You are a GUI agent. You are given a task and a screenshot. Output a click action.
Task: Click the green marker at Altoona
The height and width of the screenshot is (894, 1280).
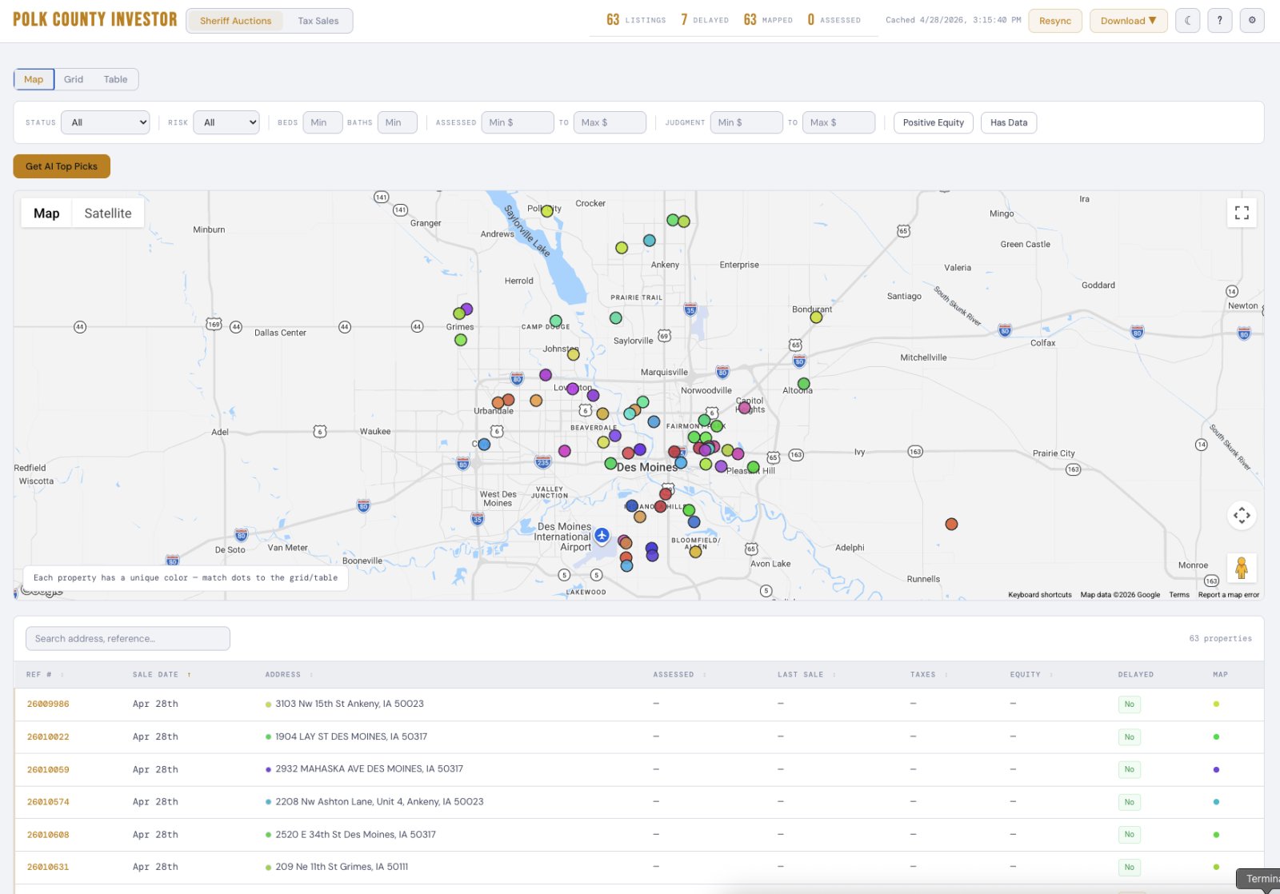tap(804, 384)
